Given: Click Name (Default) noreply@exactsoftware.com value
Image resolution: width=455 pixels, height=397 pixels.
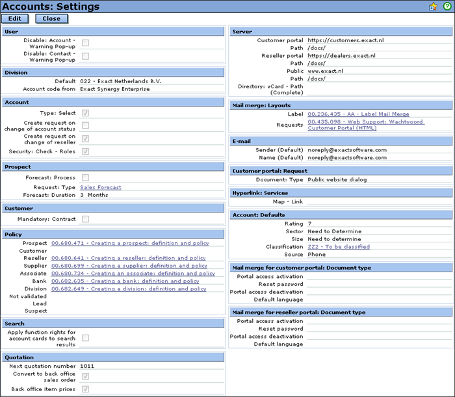Looking at the screenshot, I should pyautogui.click(x=347, y=158).
